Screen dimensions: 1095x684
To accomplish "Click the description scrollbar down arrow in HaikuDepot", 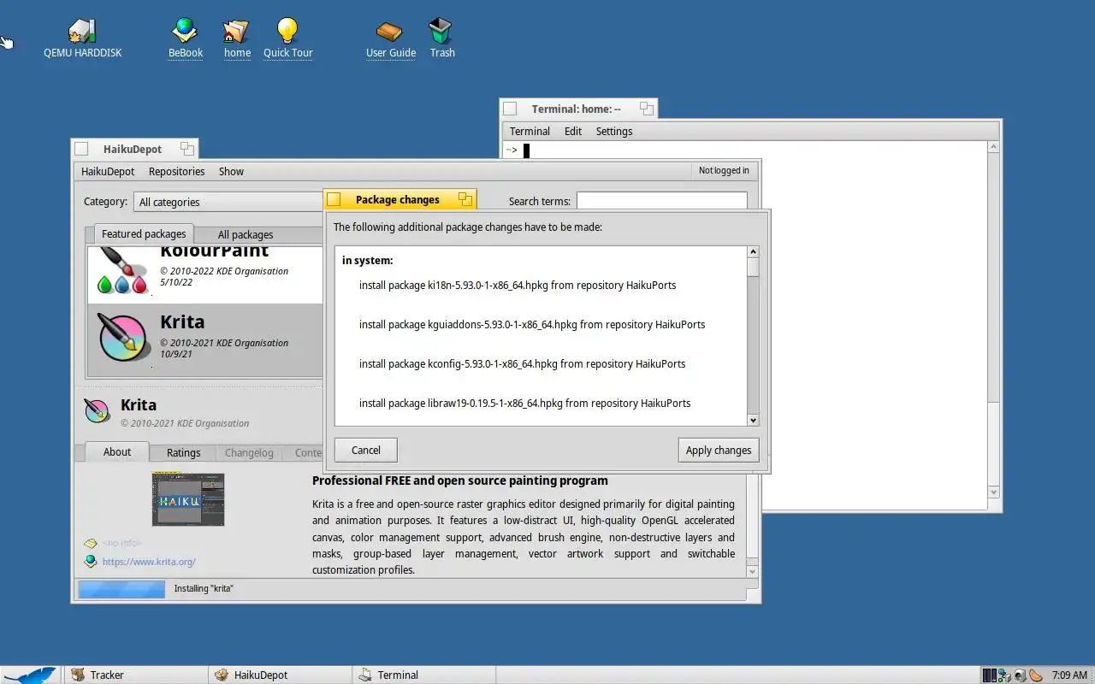I will [x=752, y=571].
